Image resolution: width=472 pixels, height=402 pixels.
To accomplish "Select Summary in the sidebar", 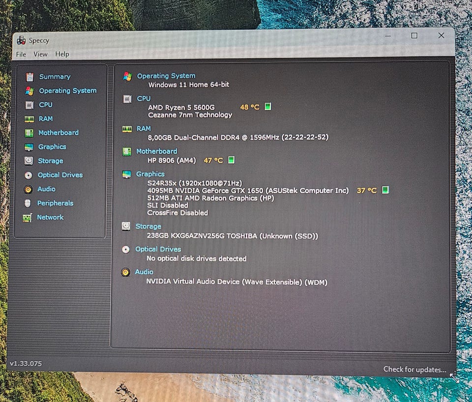I will [x=55, y=77].
